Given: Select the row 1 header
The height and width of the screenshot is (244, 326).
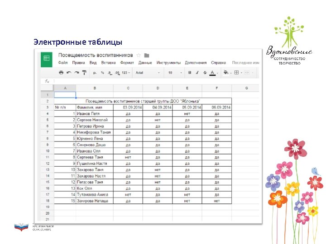Looking at the screenshot, I should tap(48, 95).
